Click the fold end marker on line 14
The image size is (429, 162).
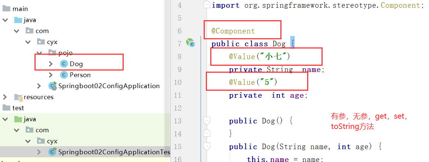click(x=207, y=133)
